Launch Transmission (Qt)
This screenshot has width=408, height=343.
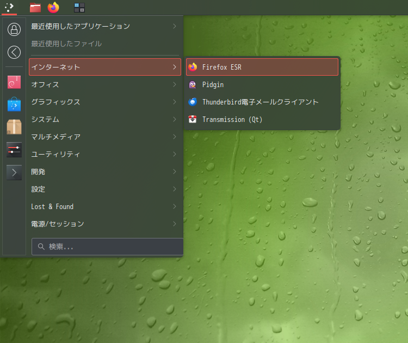262,119
